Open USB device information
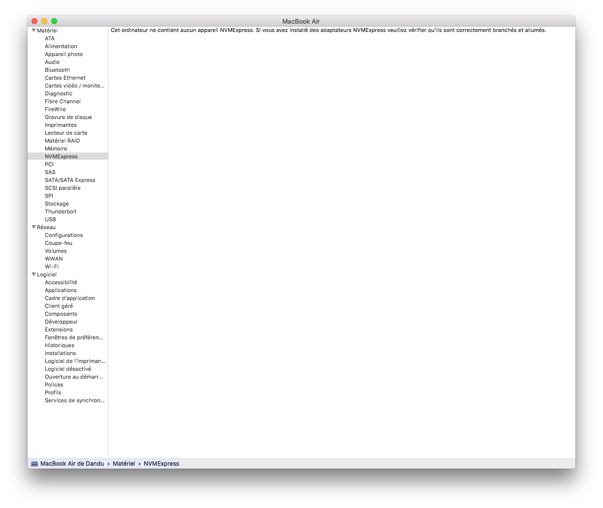 (x=50, y=219)
